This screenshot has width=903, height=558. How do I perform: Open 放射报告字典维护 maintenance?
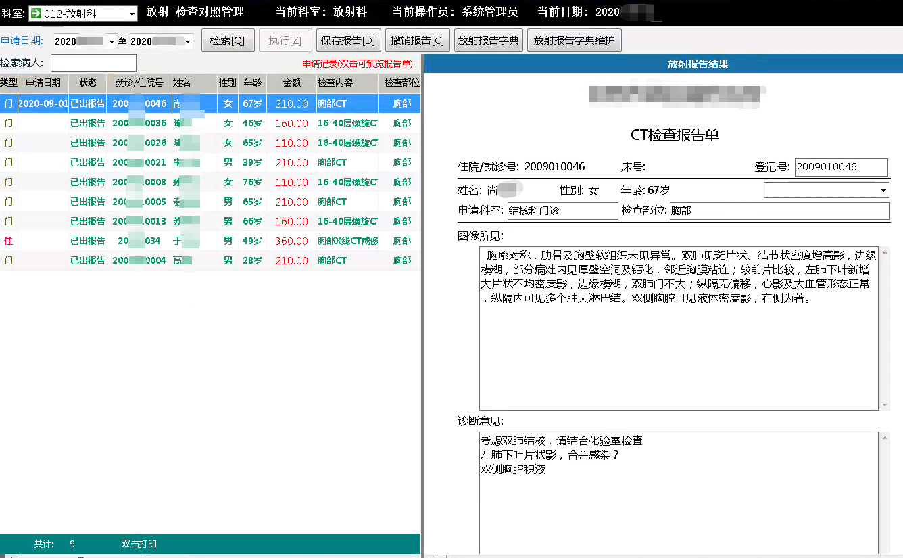[574, 41]
